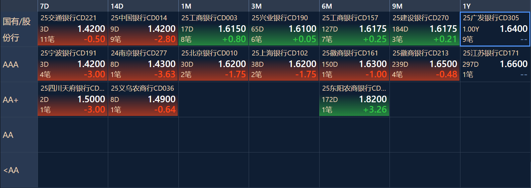Click the -0.48 change value
531x188 pixels.
click(x=446, y=74)
